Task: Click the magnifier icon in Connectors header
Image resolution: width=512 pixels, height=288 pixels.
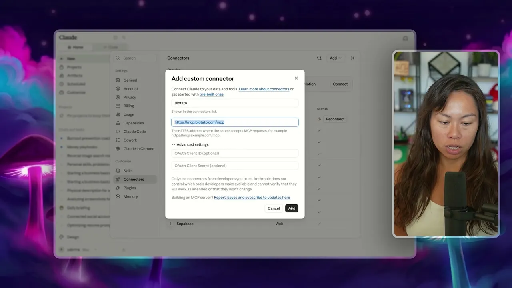Action: click(319, 58)
